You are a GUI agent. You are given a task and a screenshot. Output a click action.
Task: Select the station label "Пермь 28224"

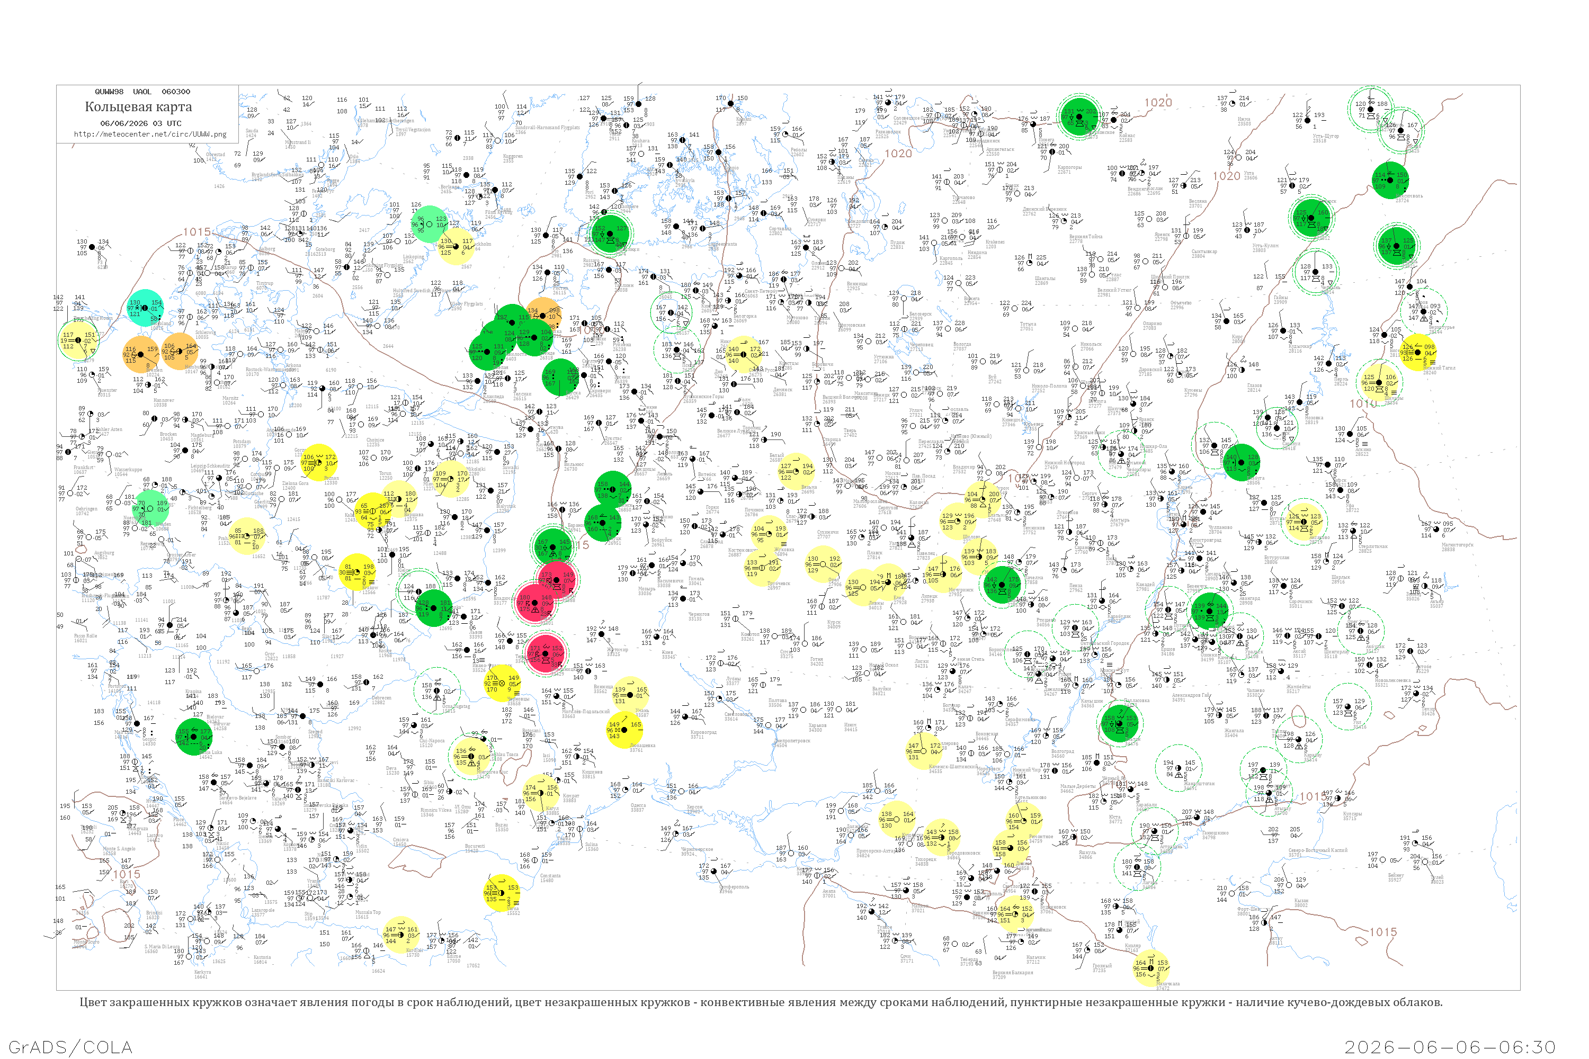tap(1341, 382)
